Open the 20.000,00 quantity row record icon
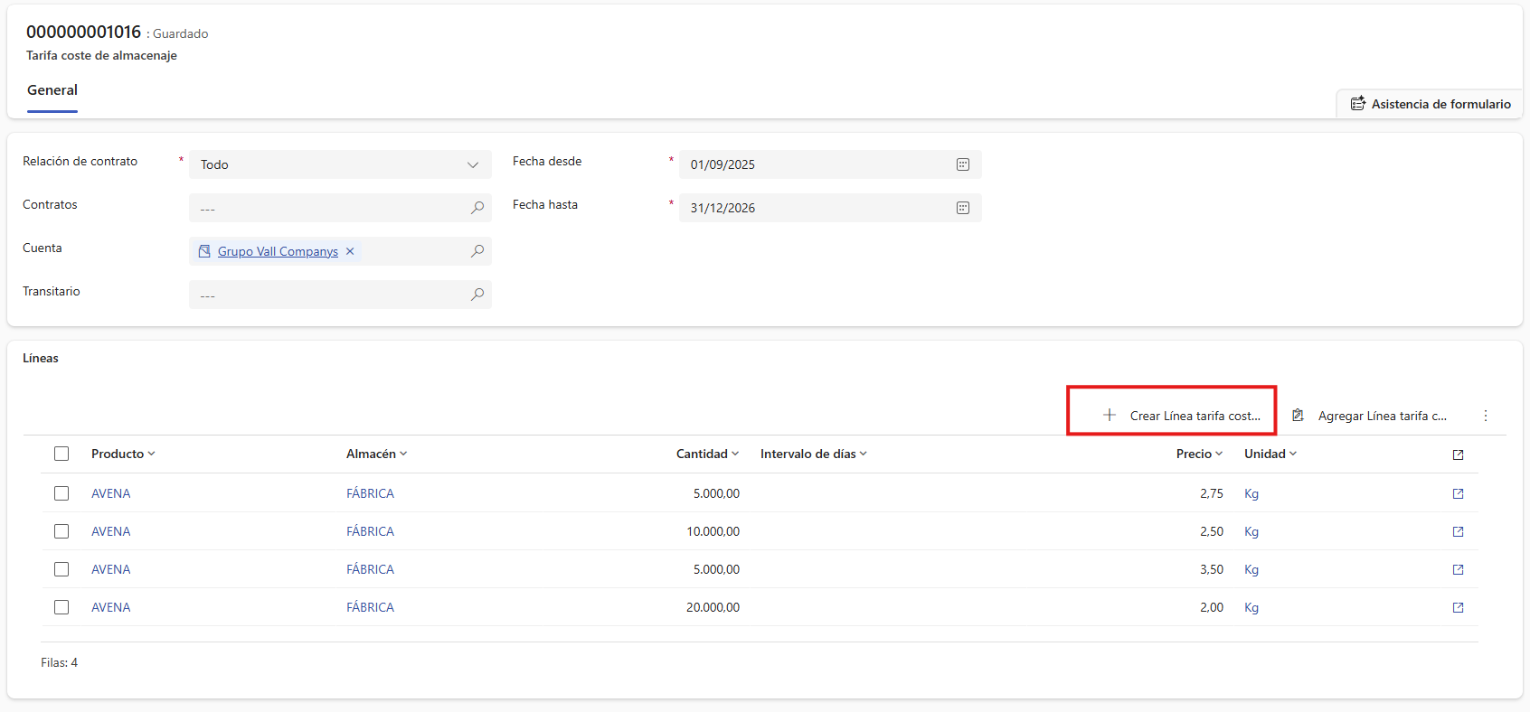 tap(1458, 607)
